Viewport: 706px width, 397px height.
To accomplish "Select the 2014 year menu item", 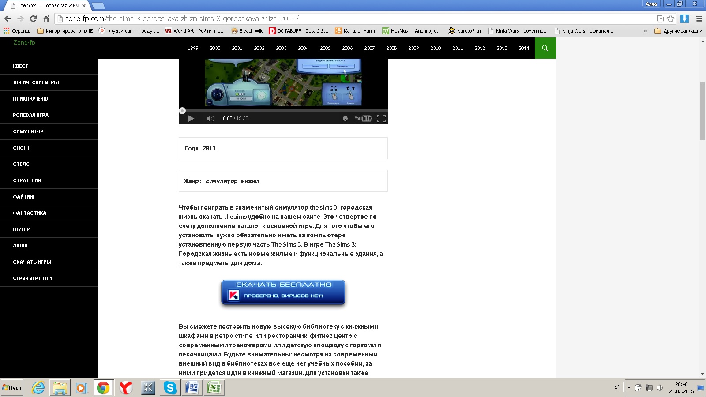I will (x=524, y=48).
